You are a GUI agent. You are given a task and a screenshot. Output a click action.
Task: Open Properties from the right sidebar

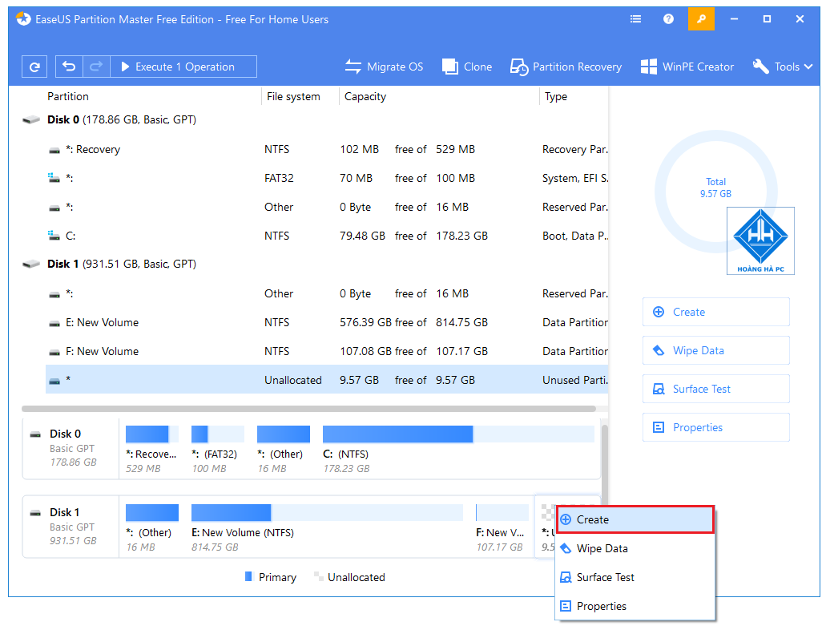(715, 427)
